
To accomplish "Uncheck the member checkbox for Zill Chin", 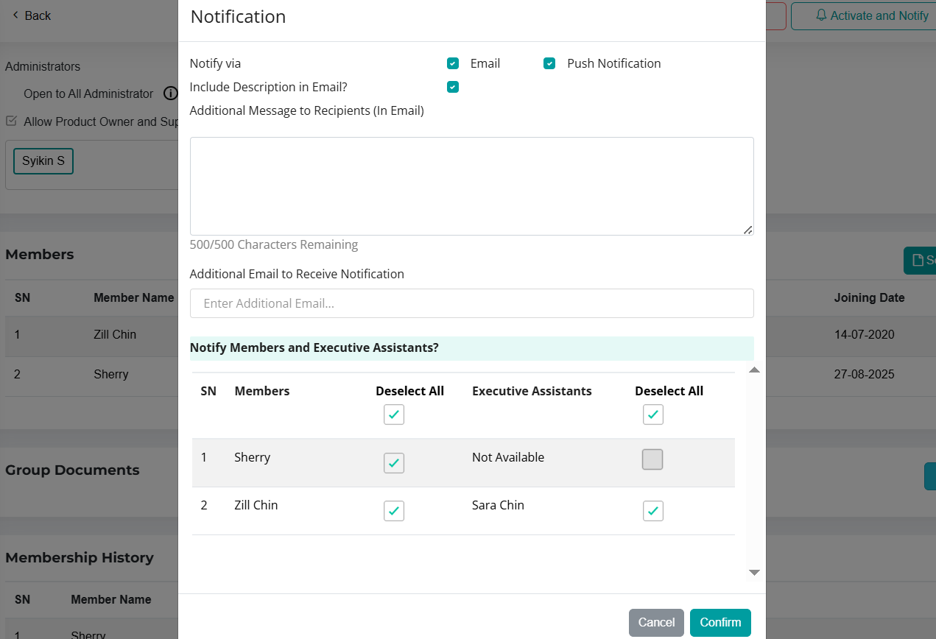I will 394,511.
